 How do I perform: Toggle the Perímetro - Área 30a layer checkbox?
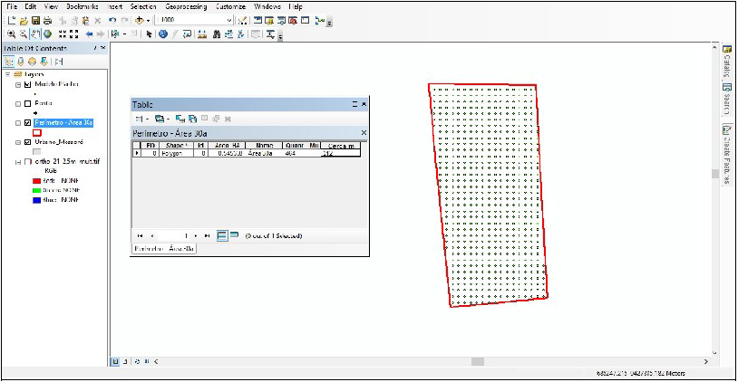coord(28,122)
